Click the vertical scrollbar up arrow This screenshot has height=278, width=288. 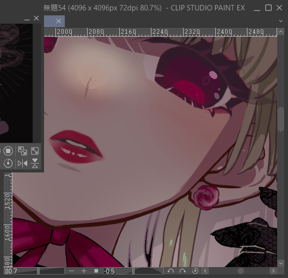click(281, 32)
